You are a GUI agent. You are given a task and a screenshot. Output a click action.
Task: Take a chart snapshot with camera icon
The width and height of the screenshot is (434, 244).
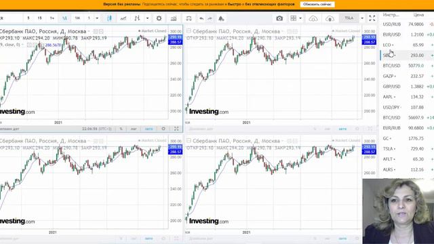(x=279, y=18)
